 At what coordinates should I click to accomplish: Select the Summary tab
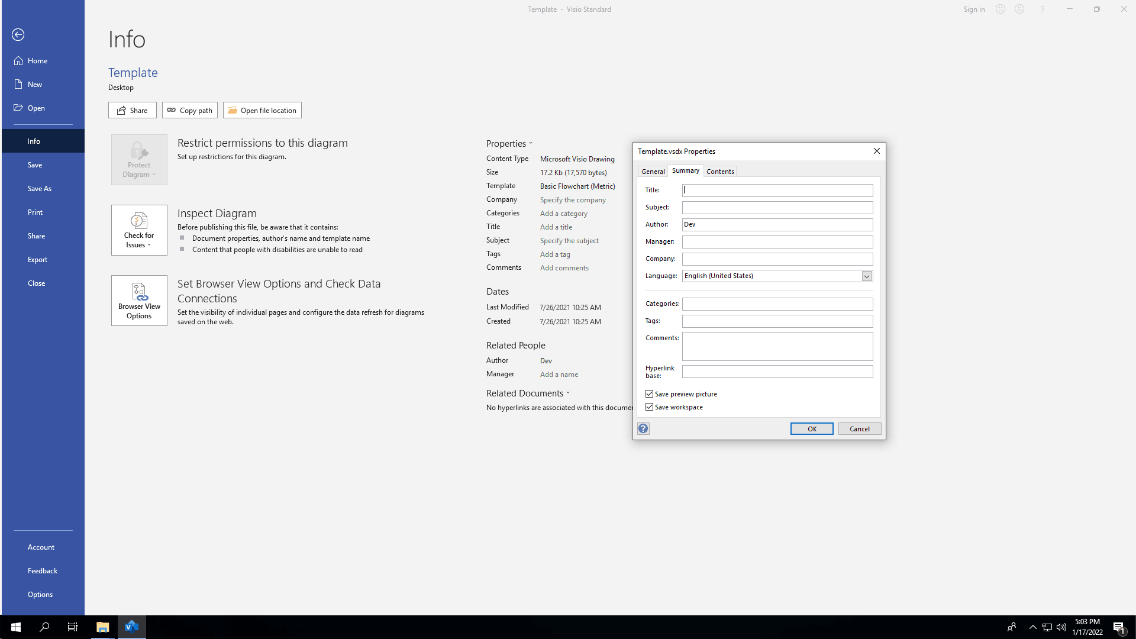click(686, 171)
